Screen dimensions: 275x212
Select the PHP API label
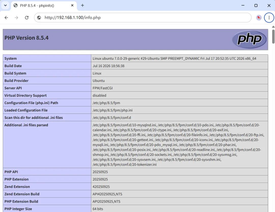[x=11, y=172]
